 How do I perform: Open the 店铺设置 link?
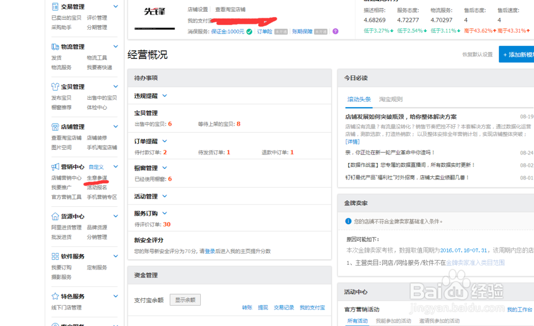coord(198,10)
